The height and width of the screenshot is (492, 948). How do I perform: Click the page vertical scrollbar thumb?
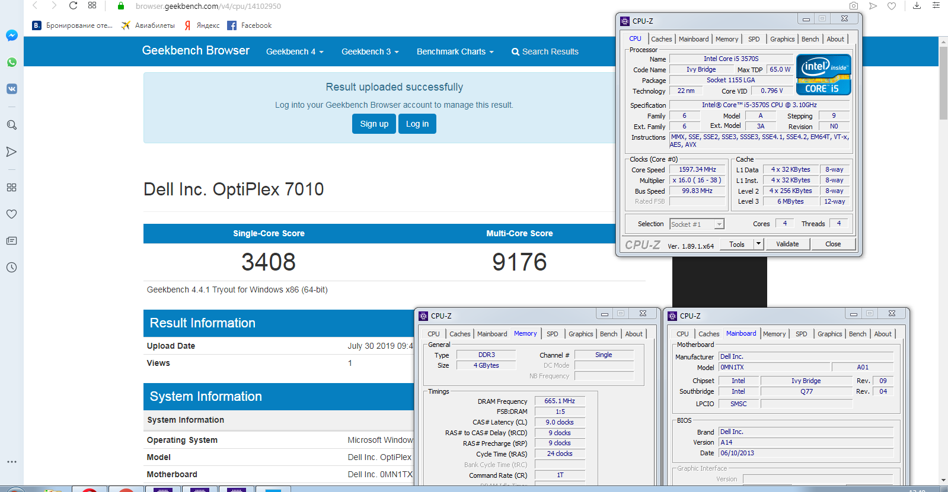tap(943, 83)
